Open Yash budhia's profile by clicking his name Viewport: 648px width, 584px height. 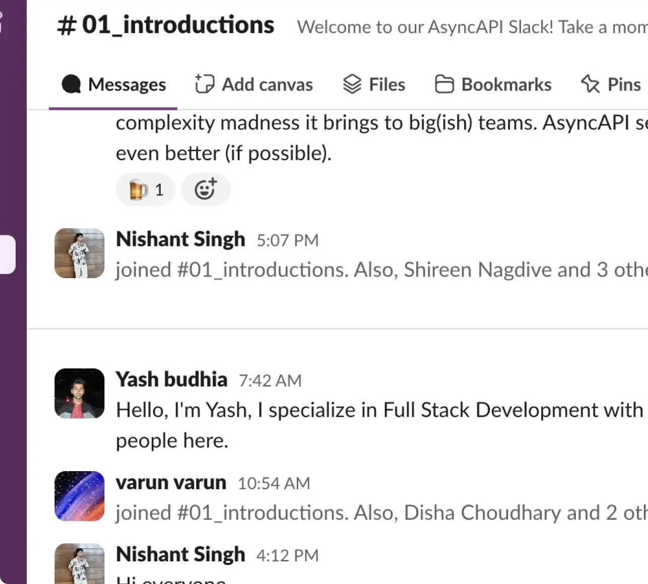[x=171, y=379]
